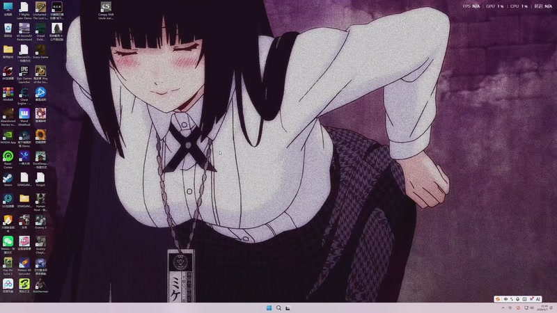Screen dimensions: 557x313
Task: Open the Windows Start menu
Action: pyautogui.click(x=269, y=307)
